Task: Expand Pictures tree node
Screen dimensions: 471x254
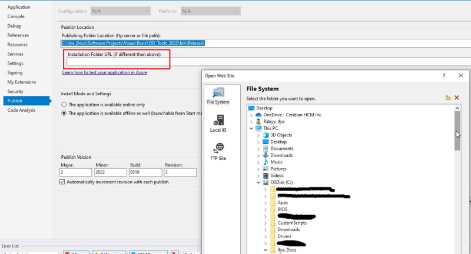Action: coord(258,169)
